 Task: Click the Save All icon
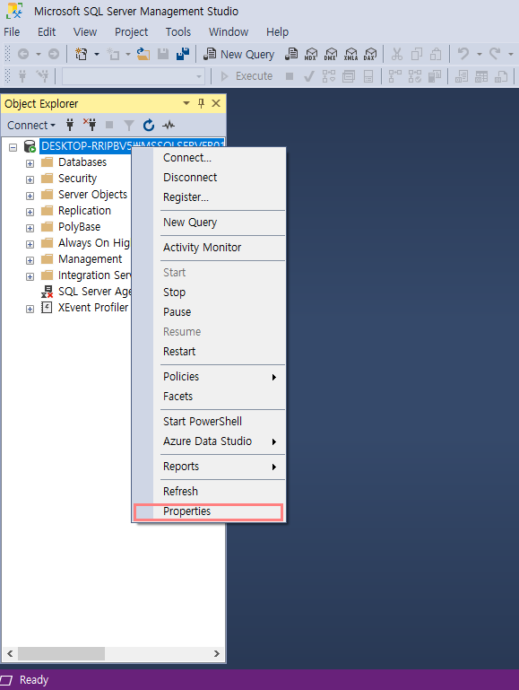coord(183,54)
